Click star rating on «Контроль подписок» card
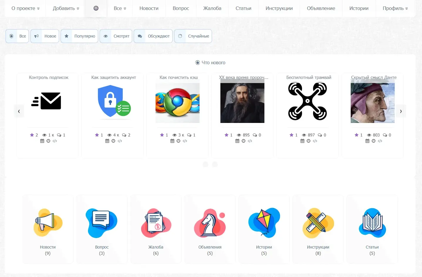Screen dimensions: 422x277 [x=32, y=135]
